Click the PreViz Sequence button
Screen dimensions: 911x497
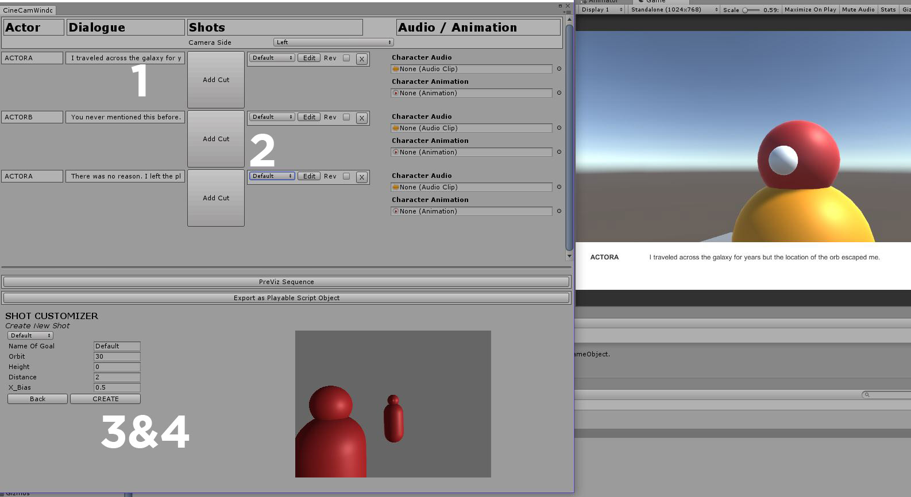click(286, 282)
